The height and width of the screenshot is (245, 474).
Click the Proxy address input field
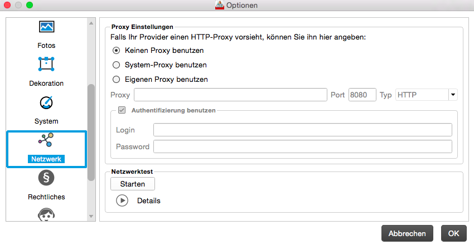coord(230,95)
